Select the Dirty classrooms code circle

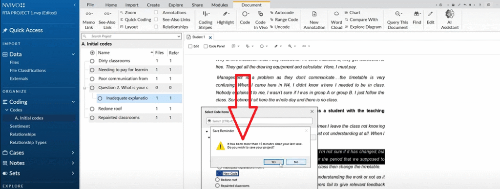tap(92, 61)
